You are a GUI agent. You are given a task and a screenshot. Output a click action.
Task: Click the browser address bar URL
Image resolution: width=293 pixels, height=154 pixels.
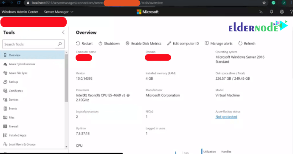tap(97, 3)
